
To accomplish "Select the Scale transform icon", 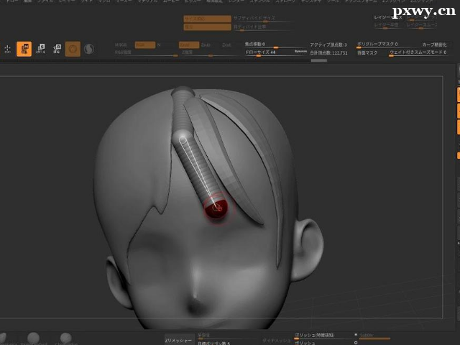I will pyautogui.click(x=40, y=49).
